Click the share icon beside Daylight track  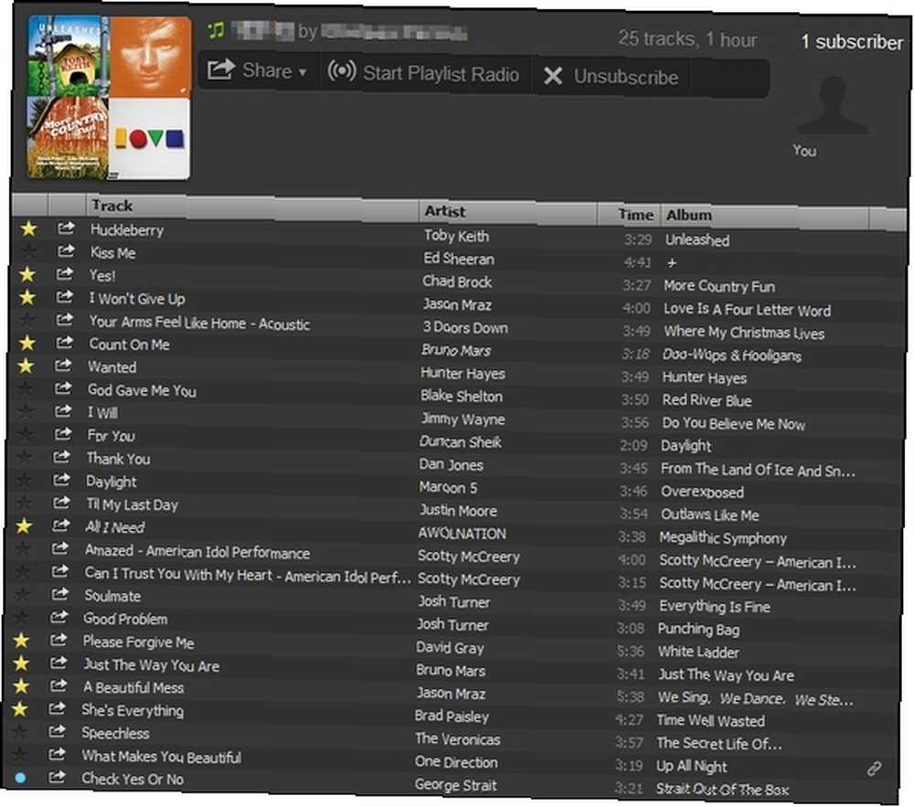[x=61, y=480]
